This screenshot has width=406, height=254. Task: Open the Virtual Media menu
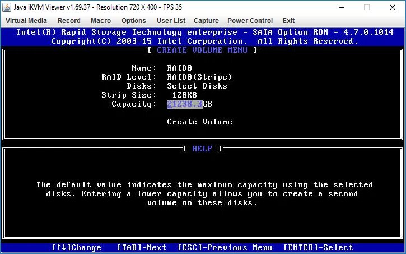pos(26,21)
